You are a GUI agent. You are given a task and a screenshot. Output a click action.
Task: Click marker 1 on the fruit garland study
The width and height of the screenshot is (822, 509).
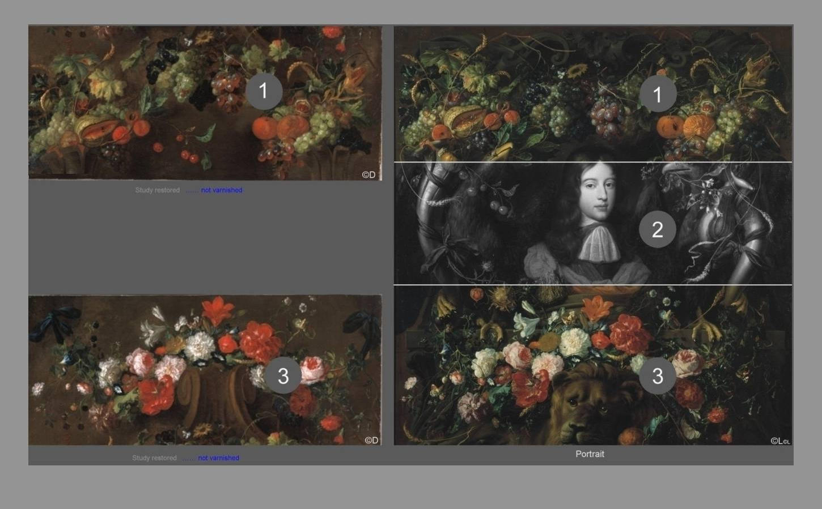point(263,91)
